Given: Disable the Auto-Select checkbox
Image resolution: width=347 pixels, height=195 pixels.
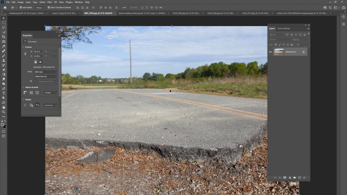Looking at the screenshot, I should tap(21, 8).
